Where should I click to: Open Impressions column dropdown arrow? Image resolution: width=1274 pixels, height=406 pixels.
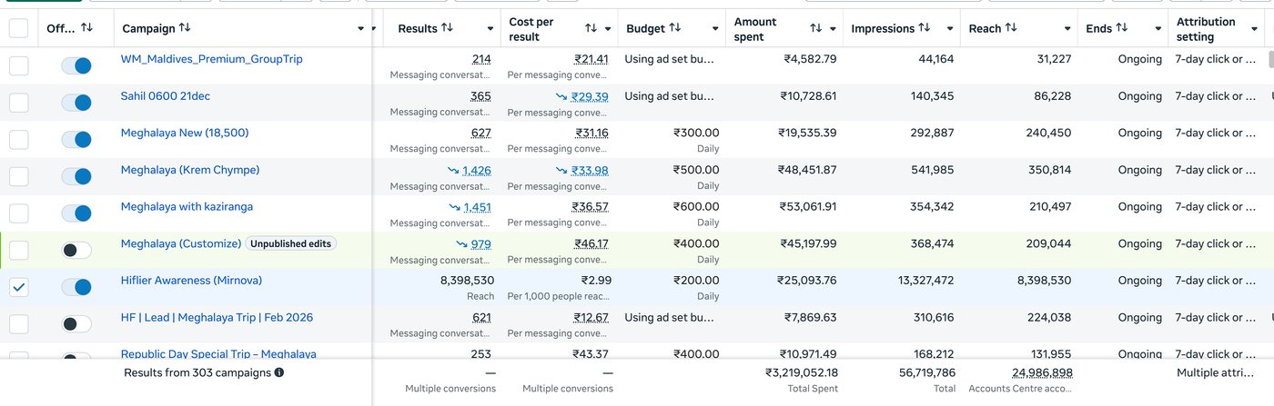coord(950,29)
